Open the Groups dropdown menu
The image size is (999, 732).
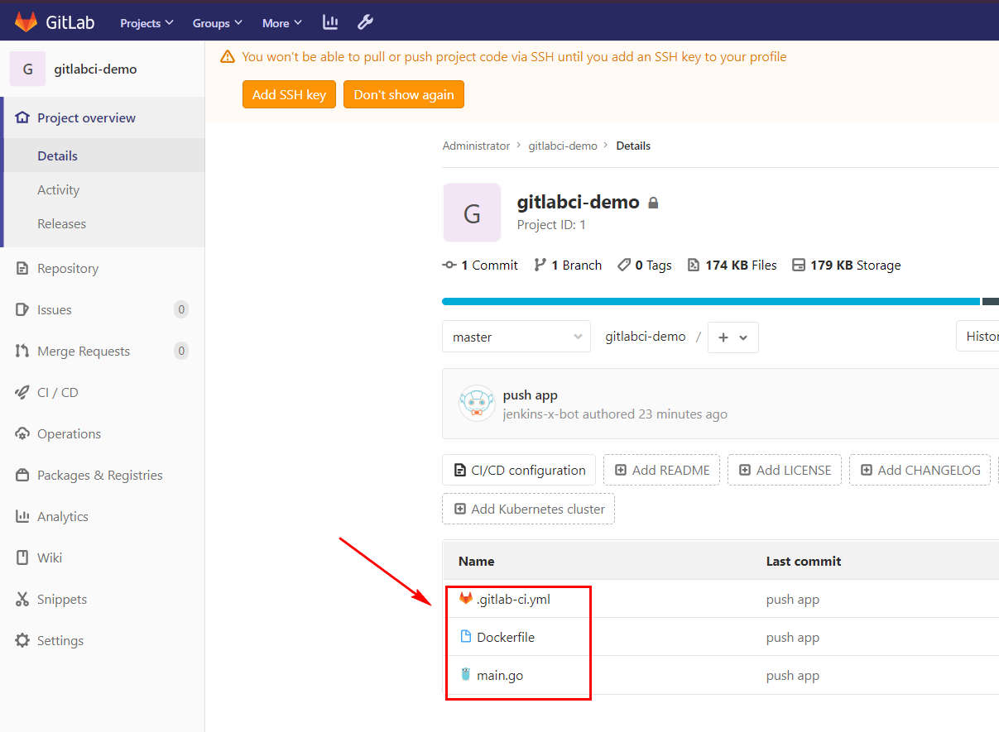coord(218,23)
